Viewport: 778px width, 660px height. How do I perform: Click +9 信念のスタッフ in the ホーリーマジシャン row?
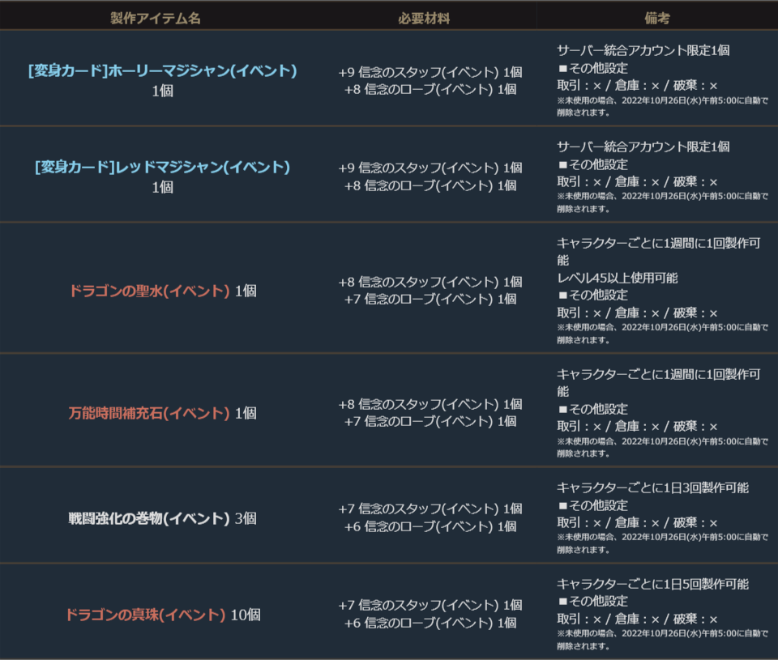point(430,73)
